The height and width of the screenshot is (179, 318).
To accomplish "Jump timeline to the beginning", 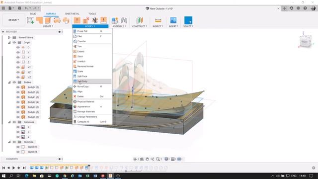I will pyautogui.click(x=3, y=168).
